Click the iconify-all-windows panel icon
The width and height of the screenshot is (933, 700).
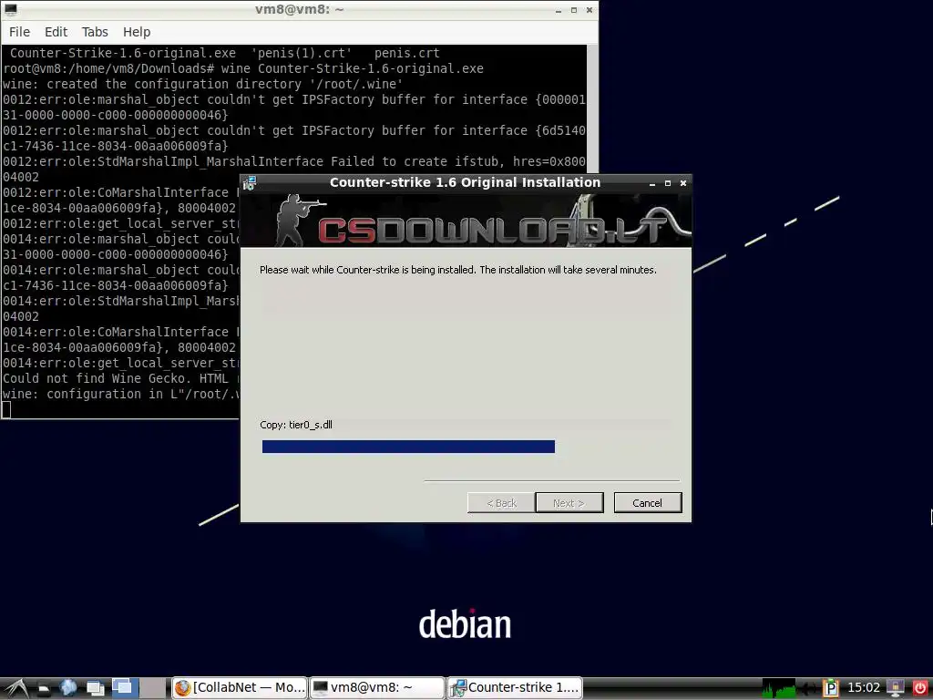tap(96, 688)
